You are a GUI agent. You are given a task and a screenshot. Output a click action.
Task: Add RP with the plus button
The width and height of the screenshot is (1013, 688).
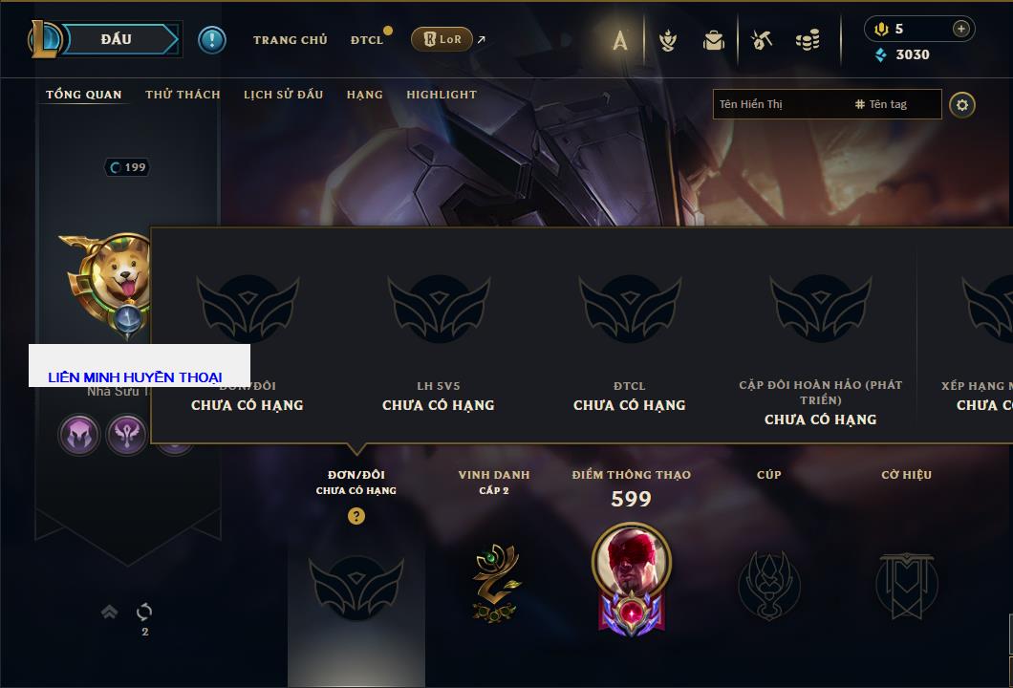click(961, 29)
